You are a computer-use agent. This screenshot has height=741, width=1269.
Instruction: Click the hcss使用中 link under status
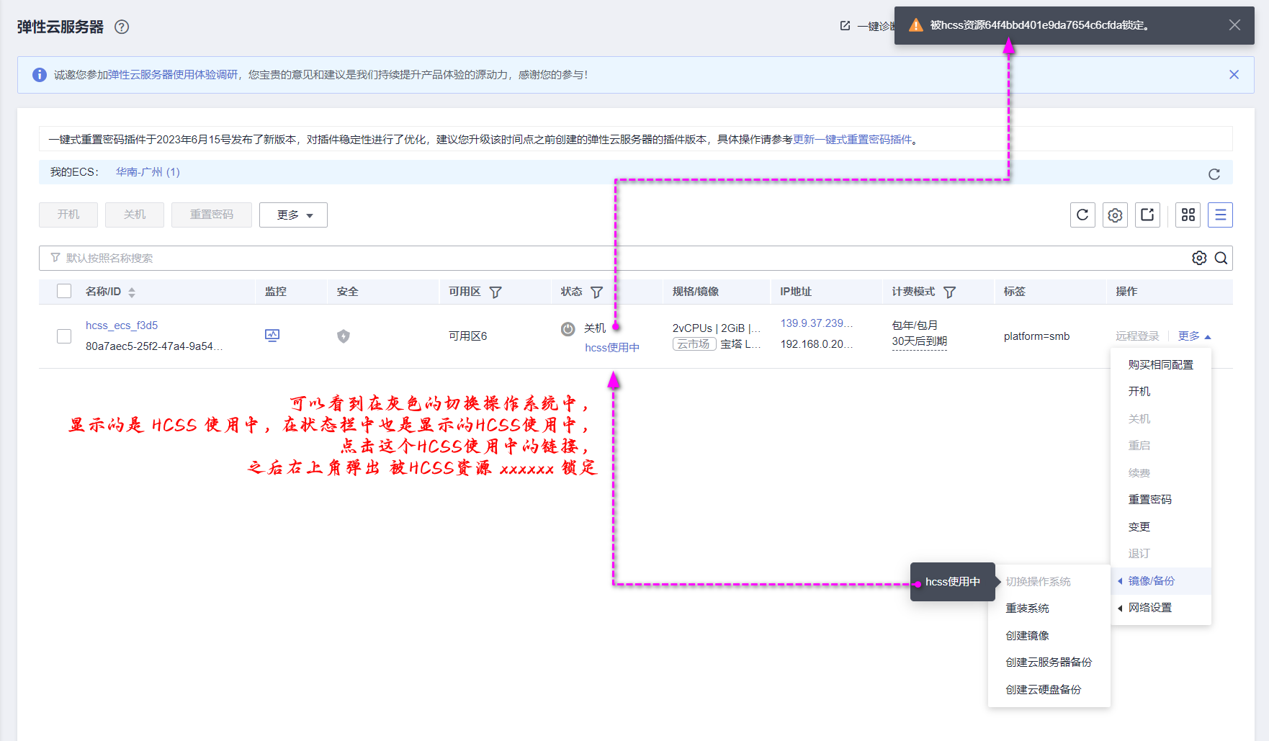[x=612, y=348]
